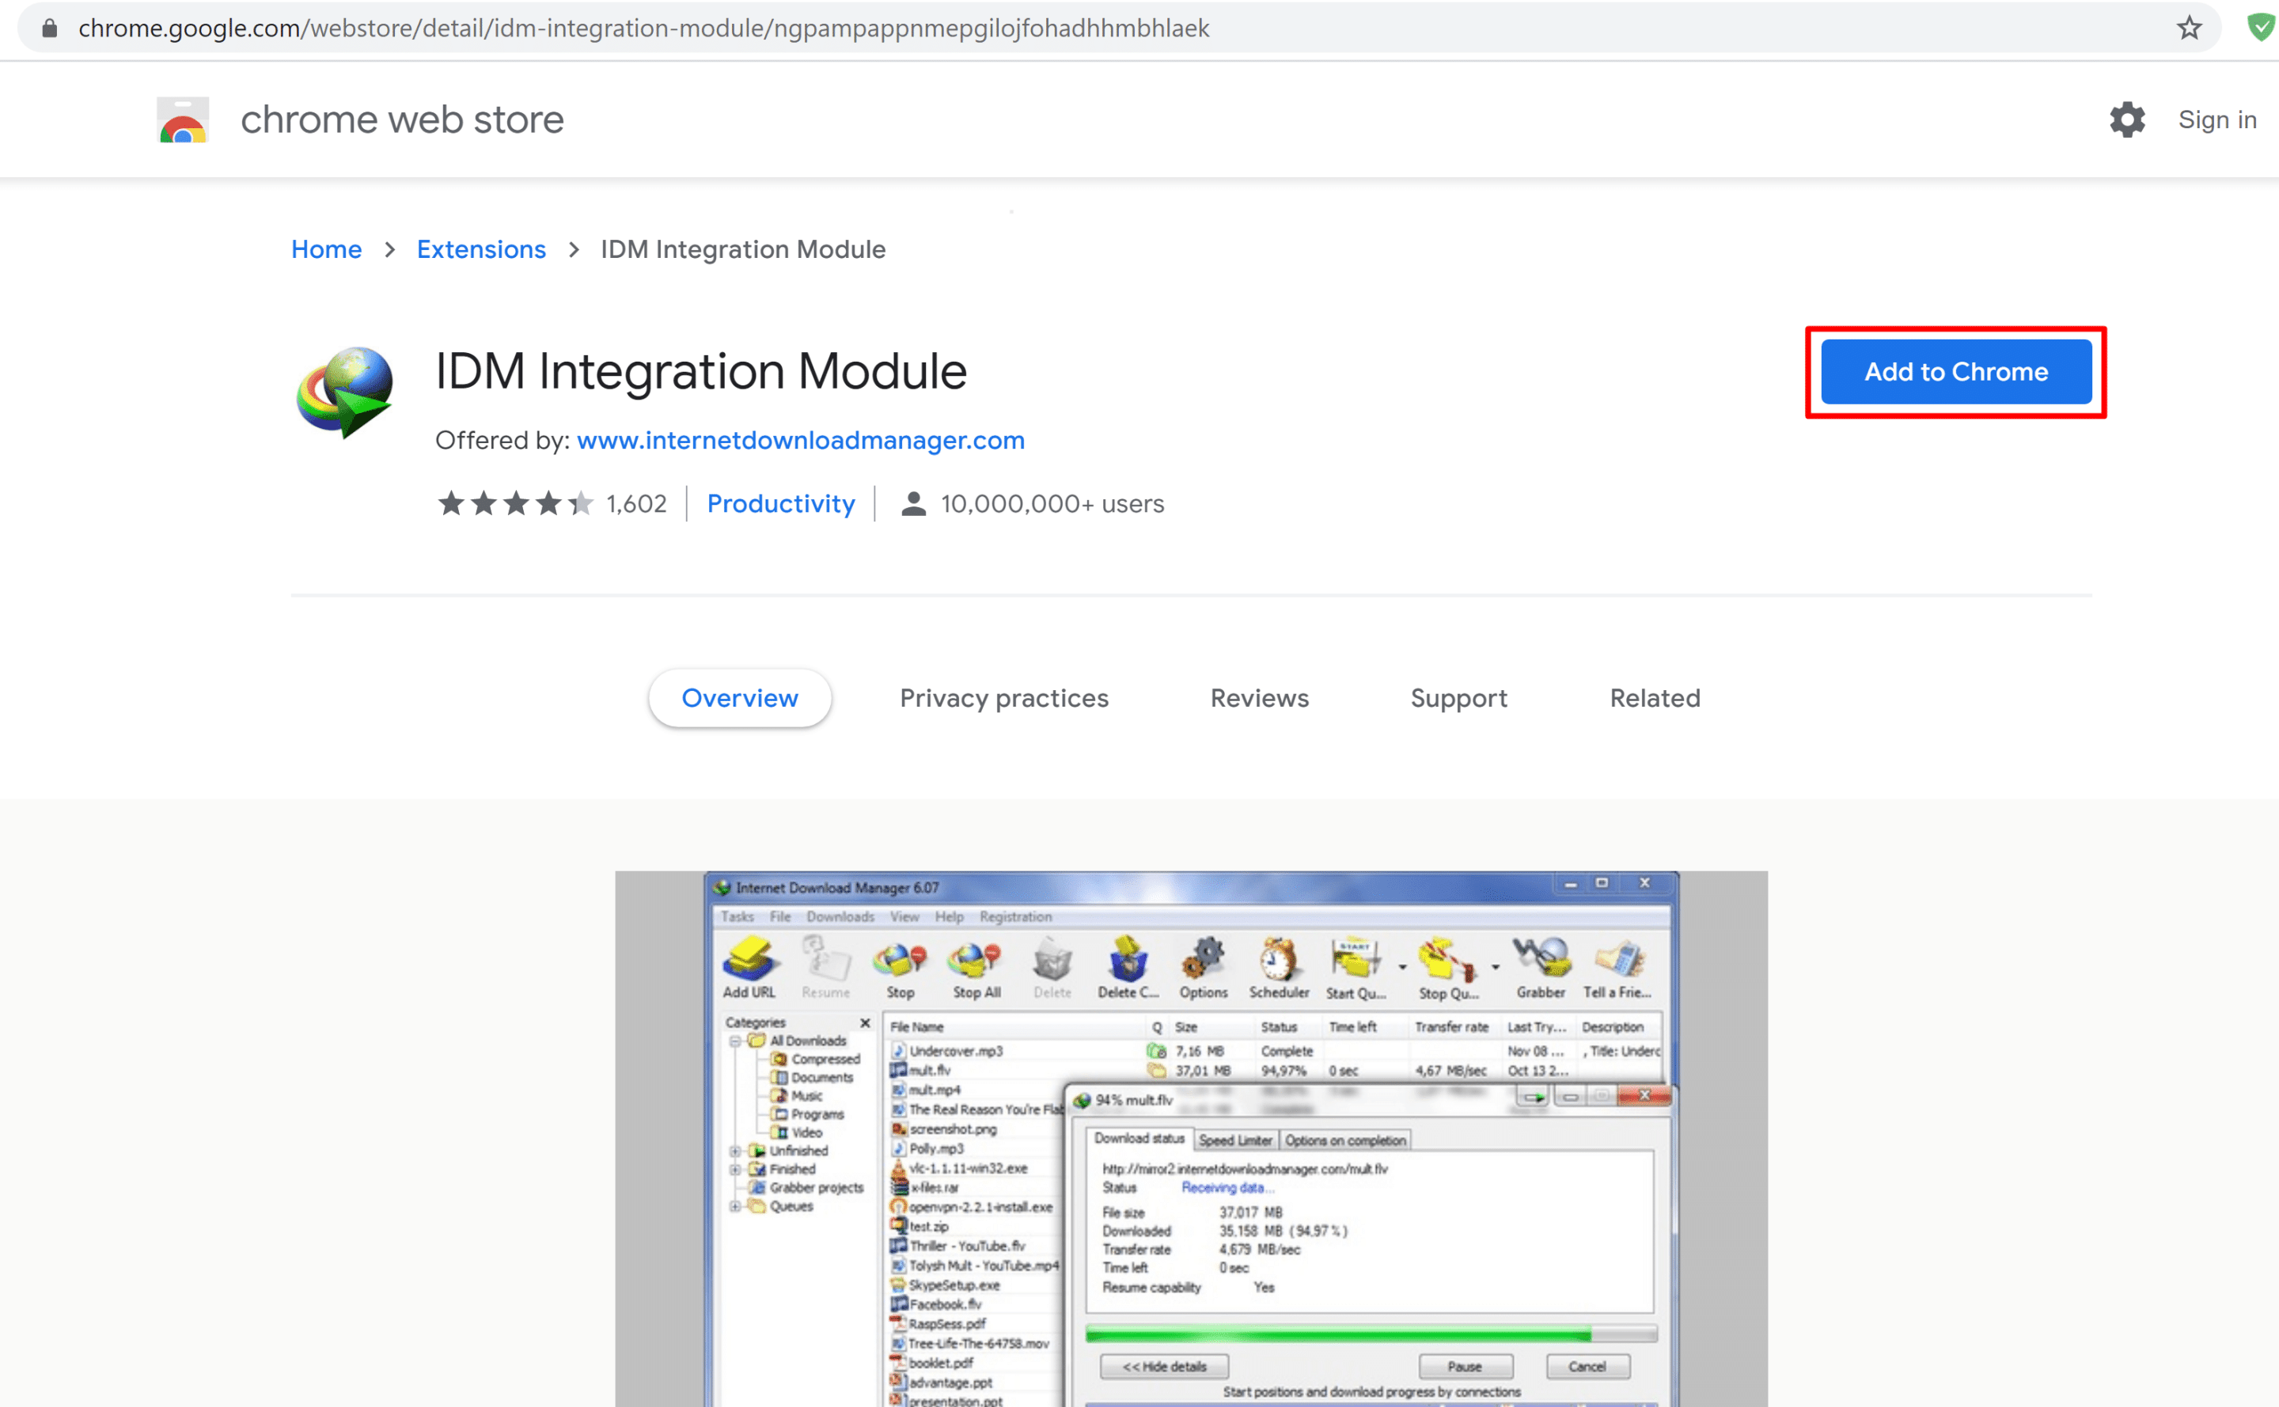Bookmark page with the star icon

[2189, 28]
